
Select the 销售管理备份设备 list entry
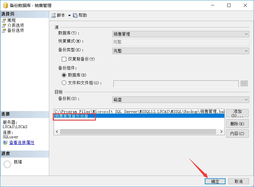(x=139, y=116)
